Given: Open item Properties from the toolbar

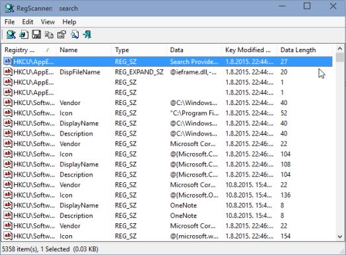Looking at the screenshot, I should (x=61, y=34).
